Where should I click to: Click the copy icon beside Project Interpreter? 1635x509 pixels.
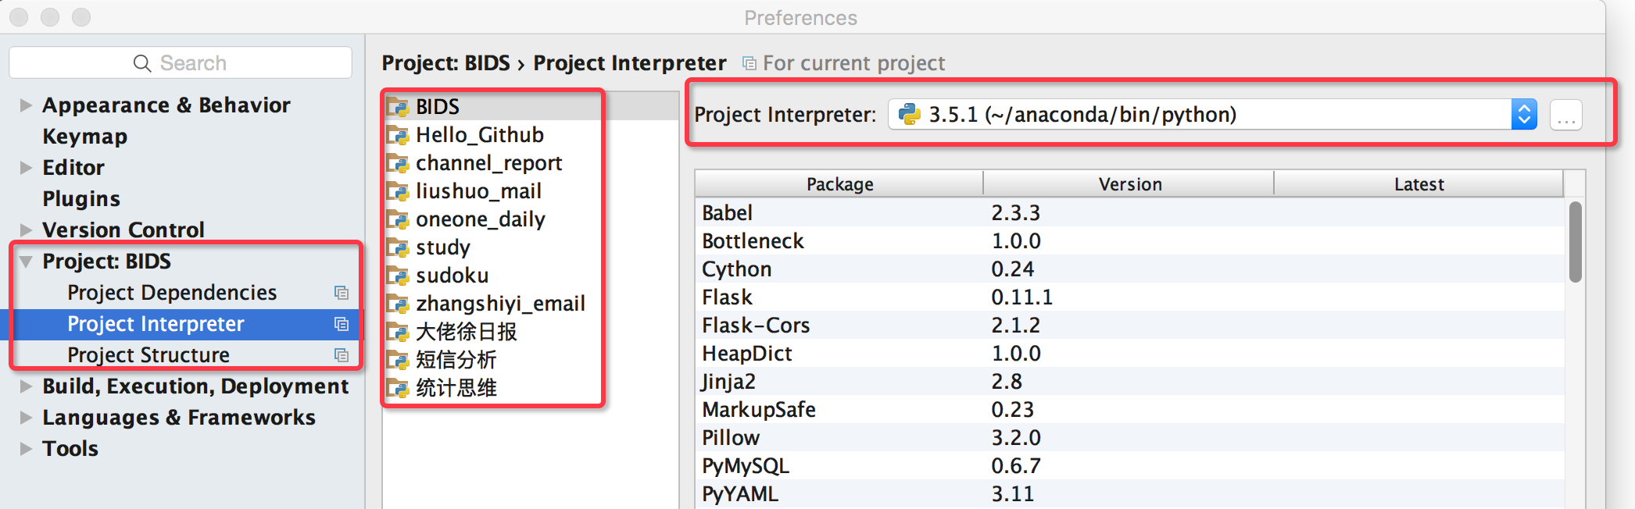coord(342,324)
